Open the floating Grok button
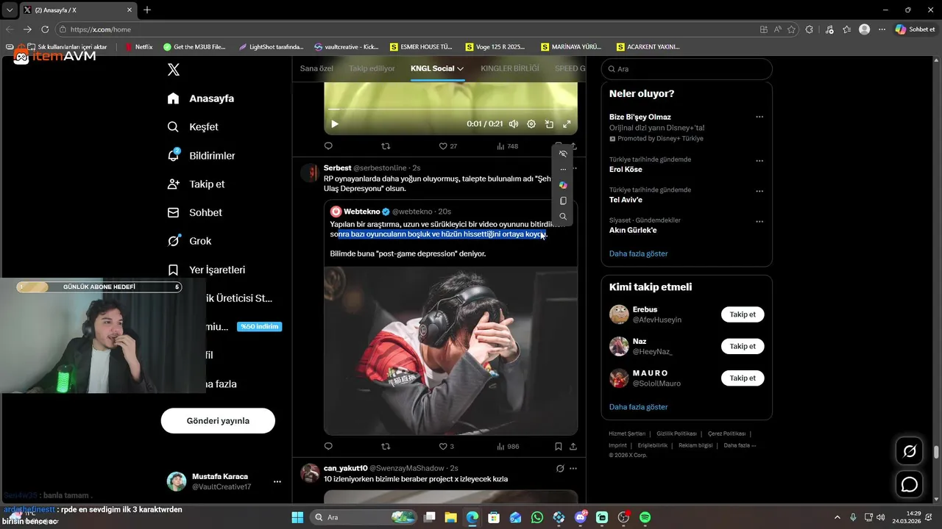Viewport: 942px width, 529px height. coord(910,451)
